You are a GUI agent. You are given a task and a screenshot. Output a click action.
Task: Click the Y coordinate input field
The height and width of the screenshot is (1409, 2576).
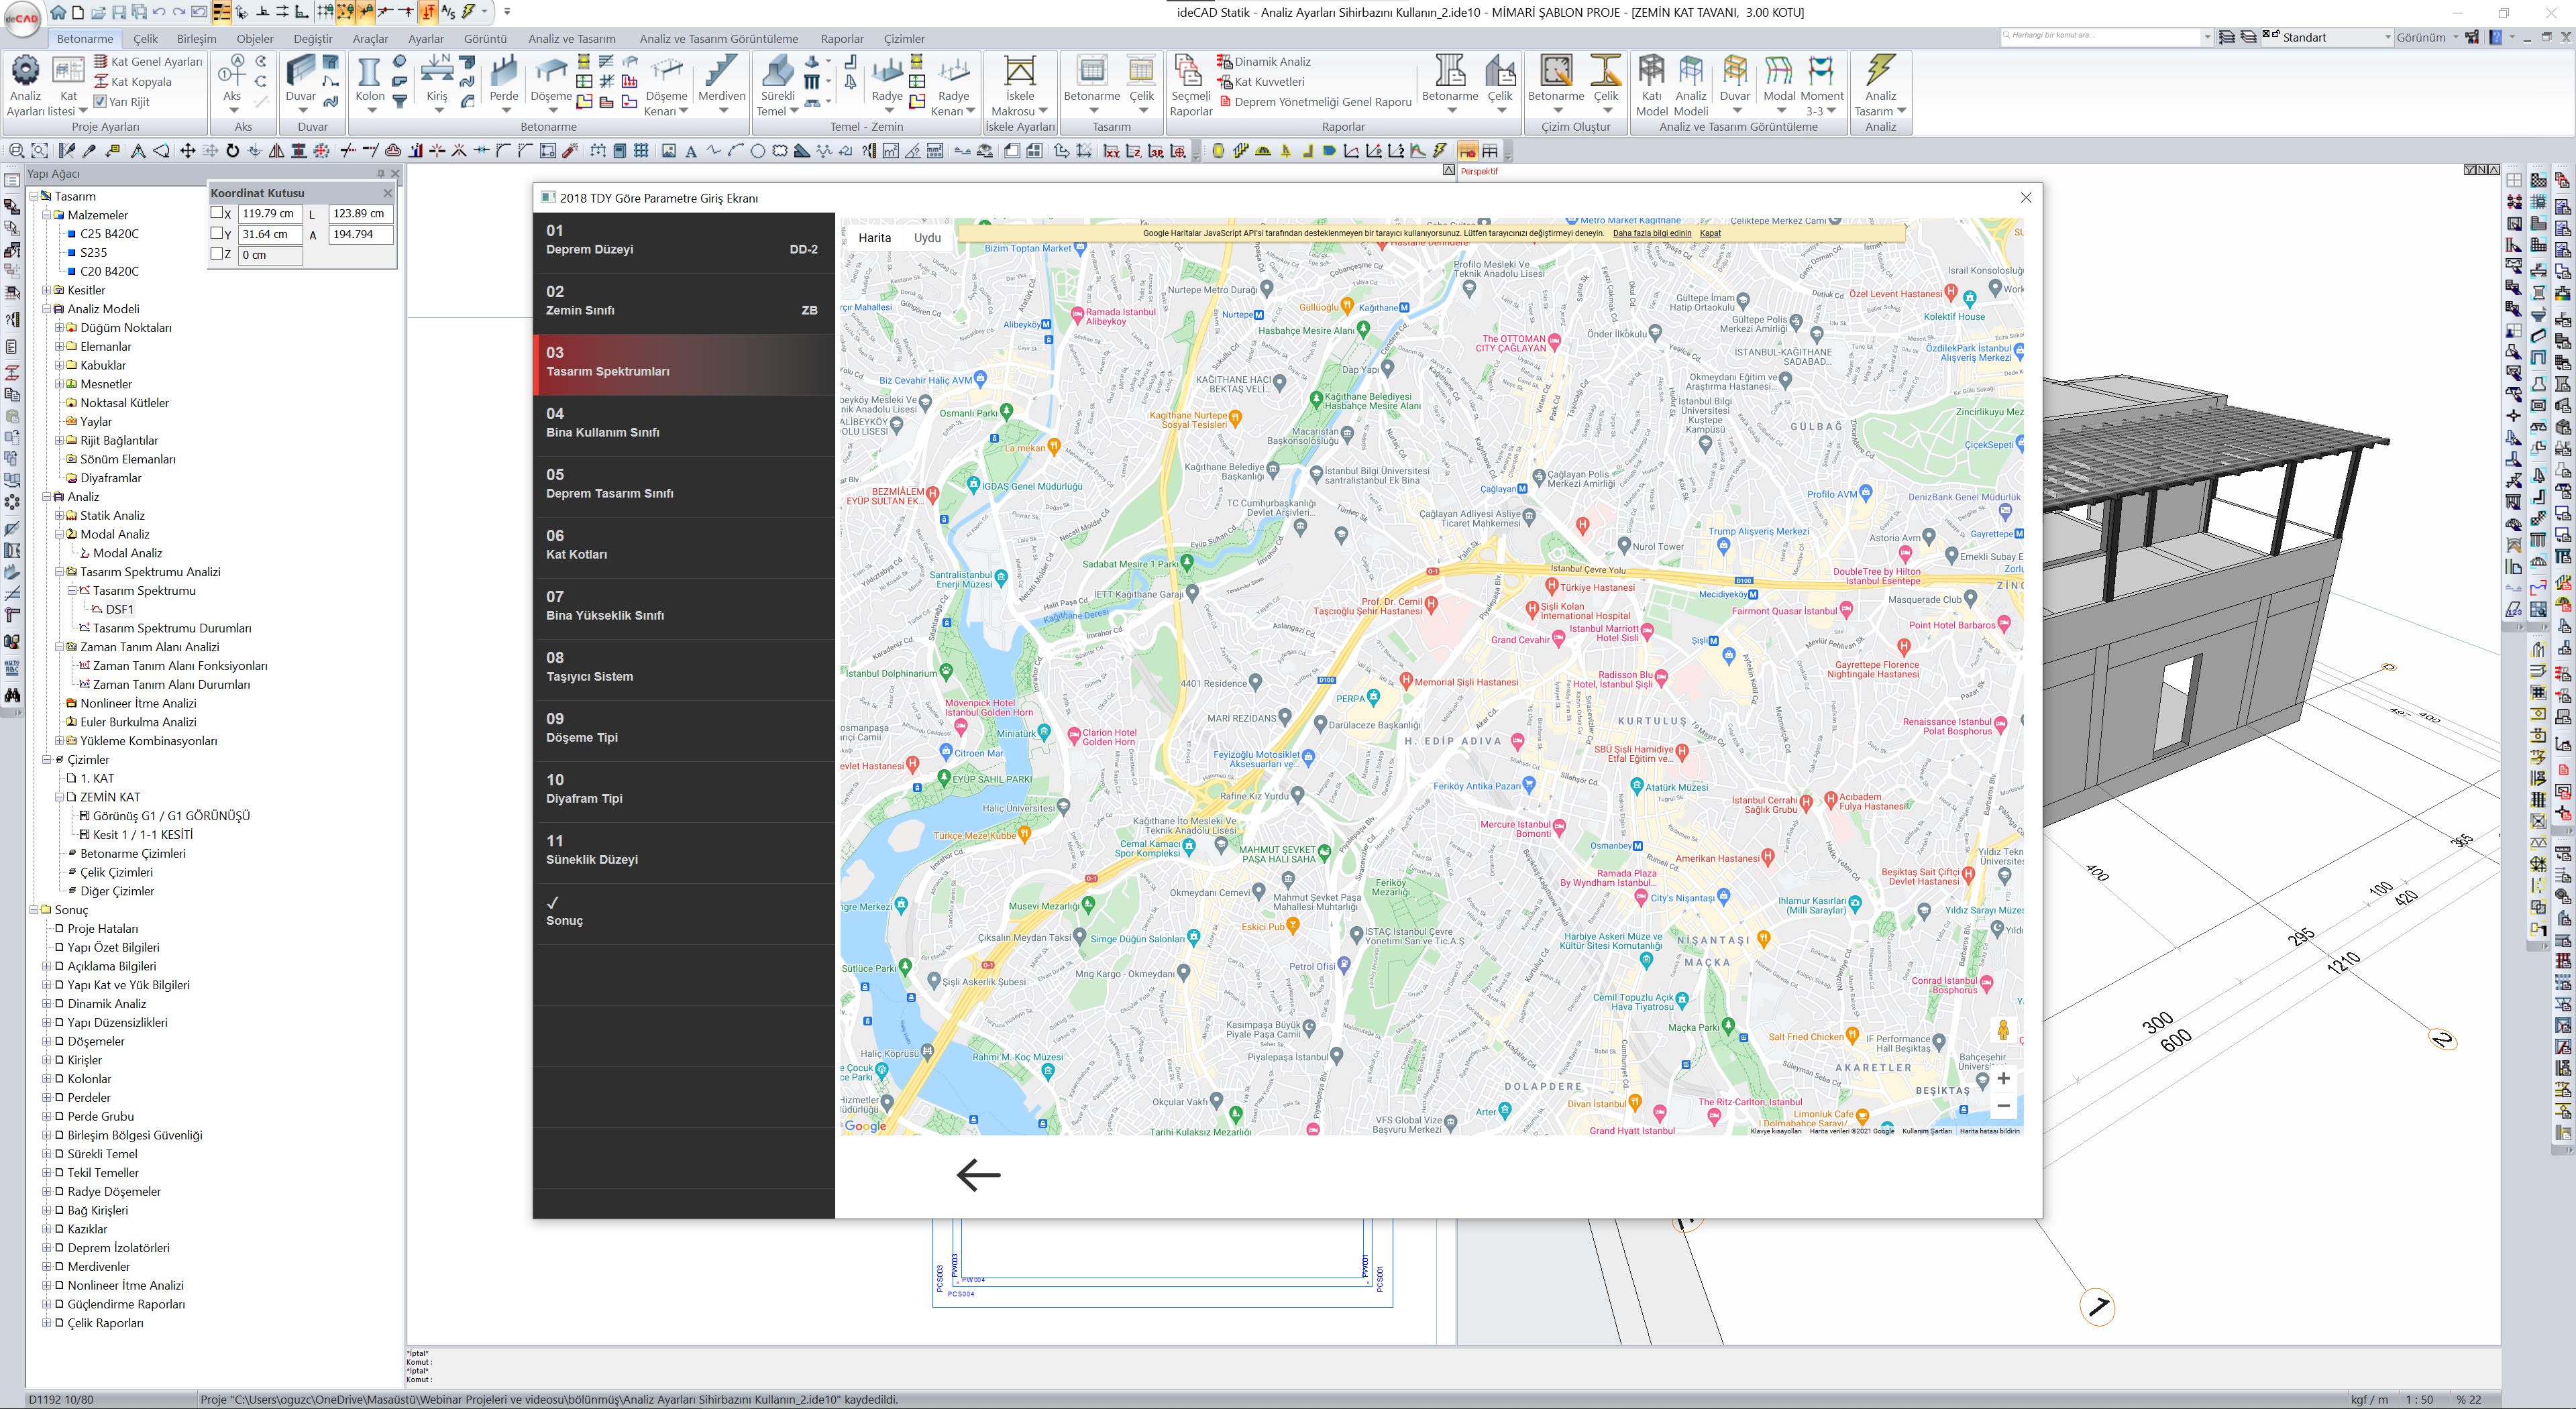point(270,234)
